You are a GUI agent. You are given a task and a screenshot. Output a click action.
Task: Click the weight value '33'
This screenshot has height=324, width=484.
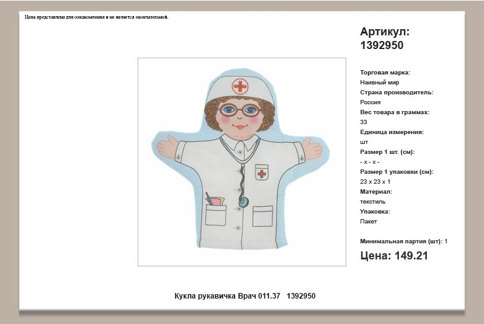coord(363,122)
